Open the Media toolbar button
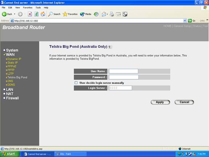The width and height of the screenshot is (209, 157). (85, 14)
